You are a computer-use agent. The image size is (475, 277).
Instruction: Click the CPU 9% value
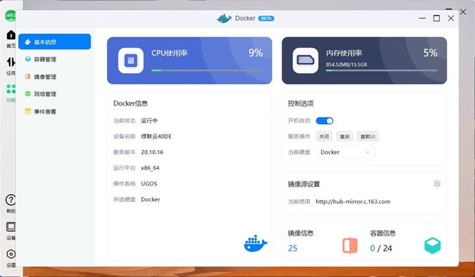(x=256, y=53)
